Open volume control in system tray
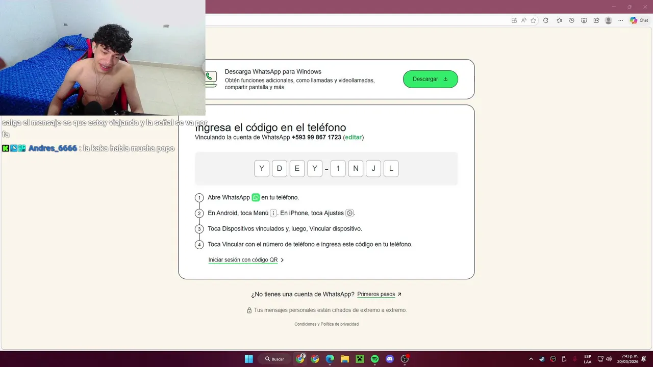Image resolution: width=653 pixels, height=367 pixels. point(609,359)
